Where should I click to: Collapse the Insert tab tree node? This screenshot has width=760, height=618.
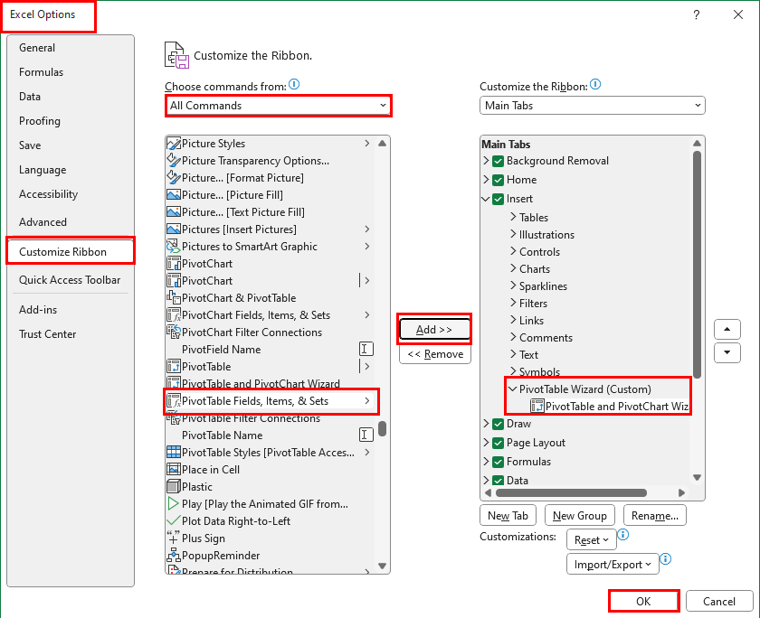click(486, 199)
